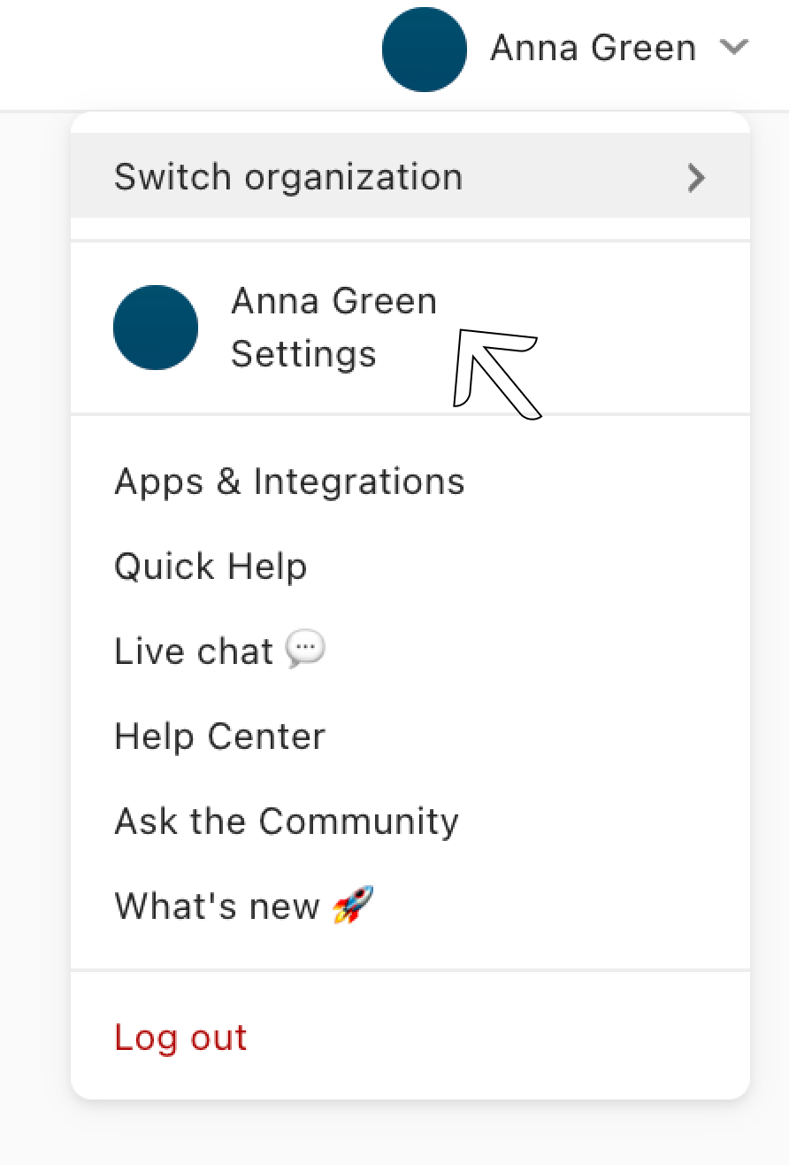Click the Anna Green name in the dropdown panel

pyautogui.click(x=334, y=301)
